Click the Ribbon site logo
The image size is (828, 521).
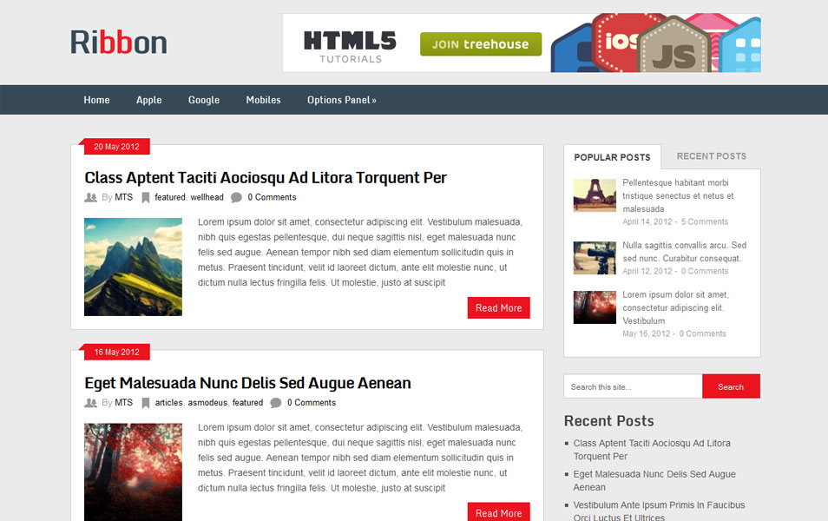click(x=118, y=43)
